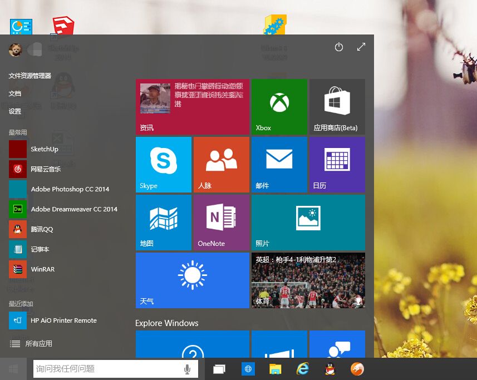Open File Explorer from the taskbar
This screenshot has width=477, height=380.
click(276, 369)
